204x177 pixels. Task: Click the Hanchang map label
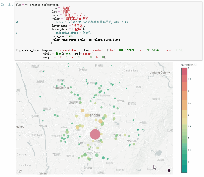[25, 165]
